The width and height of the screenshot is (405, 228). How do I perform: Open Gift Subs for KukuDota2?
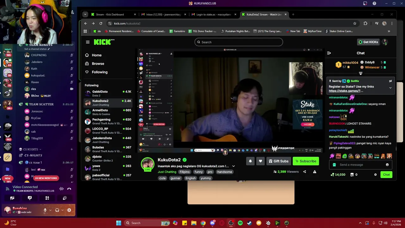click(278, 161)
